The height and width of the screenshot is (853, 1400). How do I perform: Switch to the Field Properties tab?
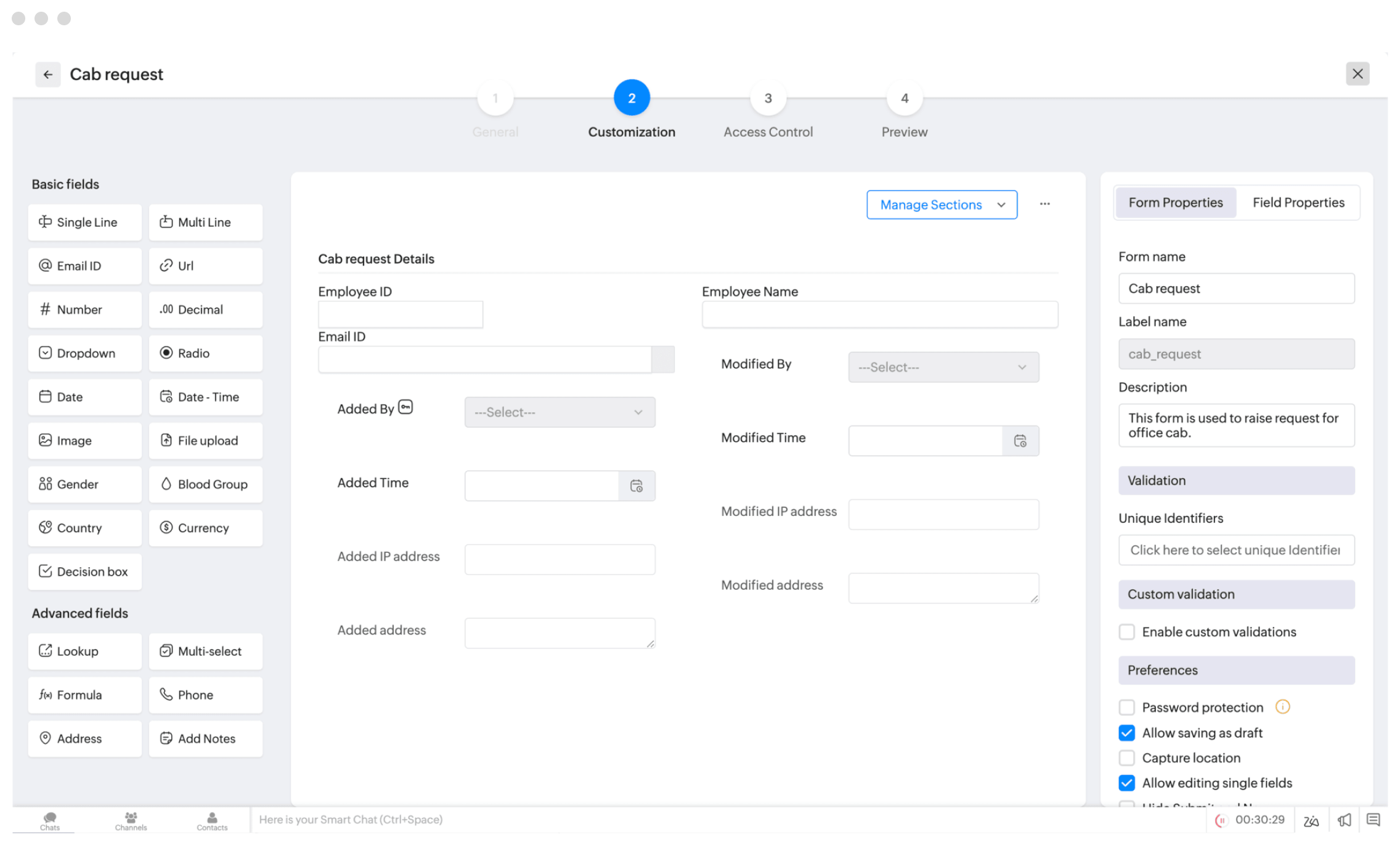click(1298, 202)
